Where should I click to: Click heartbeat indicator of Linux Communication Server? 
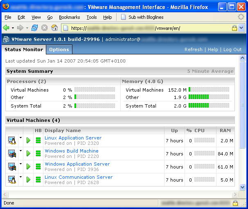pos(38,180)
